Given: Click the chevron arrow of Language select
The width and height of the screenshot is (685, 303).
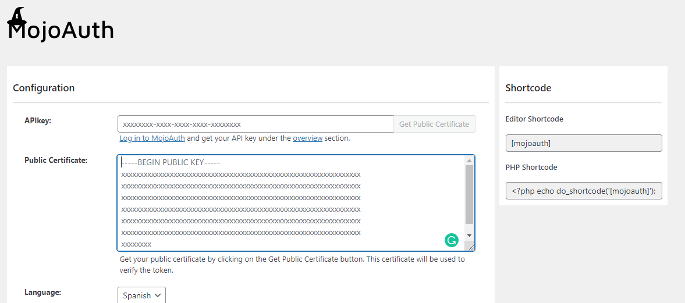Looking at the screenshot, I should pyautogui.click(x=158, y=295).
